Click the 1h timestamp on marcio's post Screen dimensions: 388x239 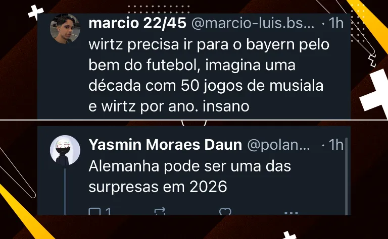coord(336,24)
